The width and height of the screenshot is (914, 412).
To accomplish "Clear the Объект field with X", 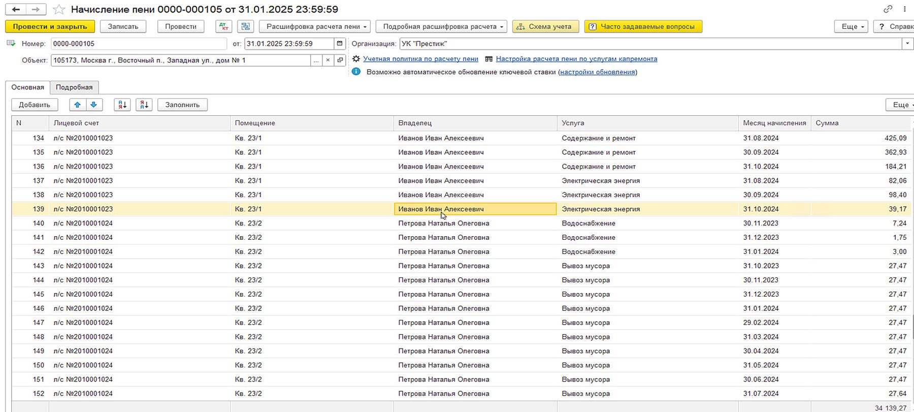I will pos(328,60).
